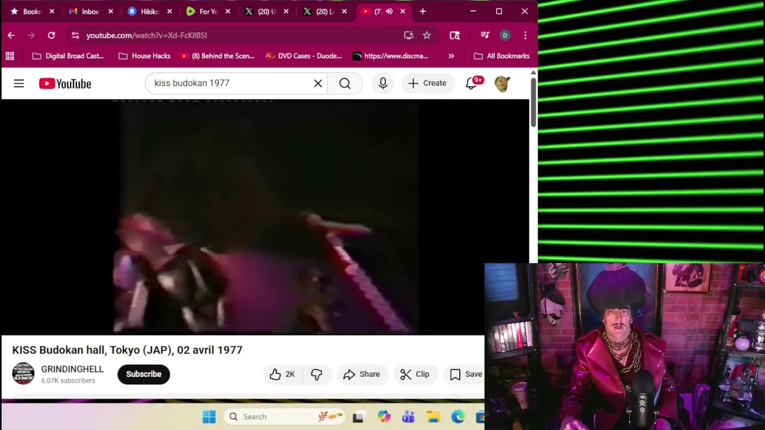Close the Gmail Inbox tab

(x=111, y=11)
